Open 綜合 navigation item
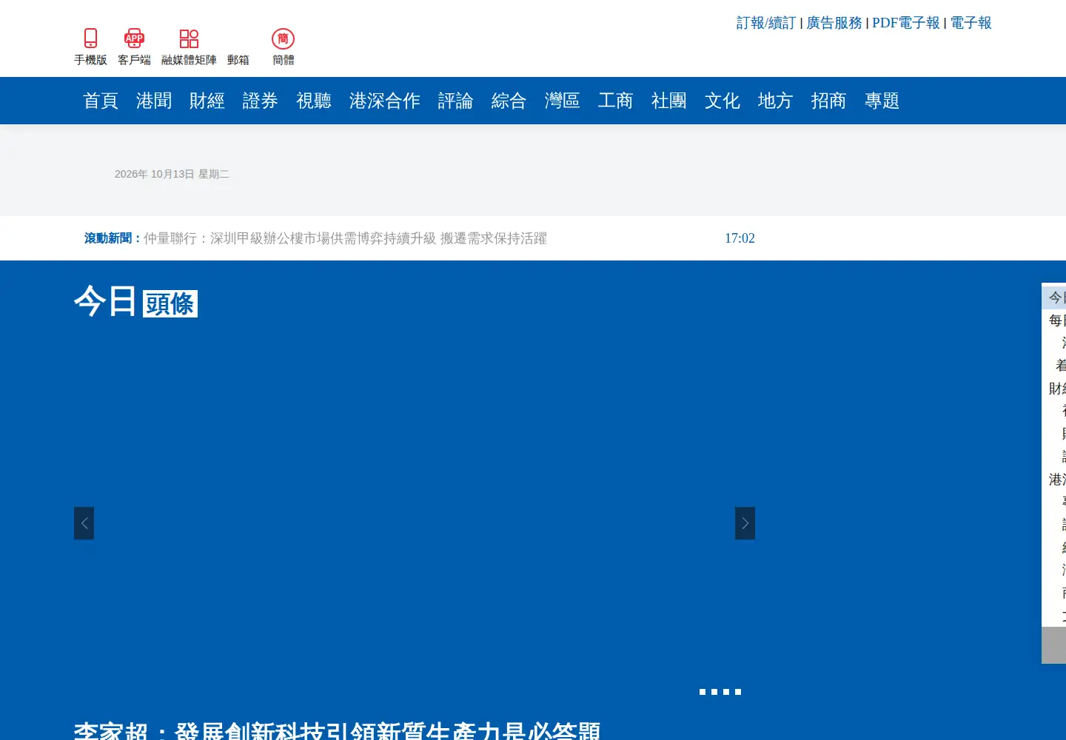1066x740 pixels. (509, 101)
